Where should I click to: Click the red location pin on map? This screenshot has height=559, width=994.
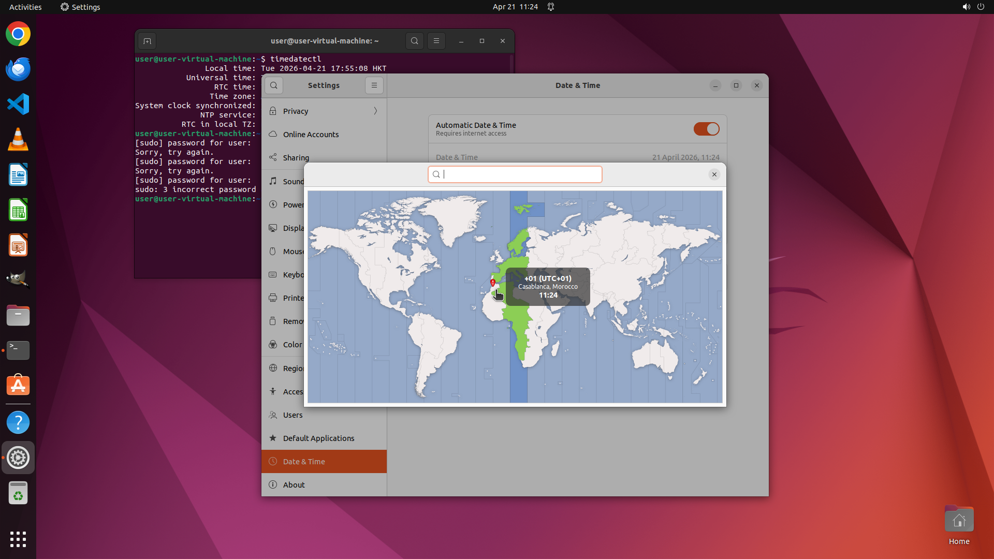493,283
